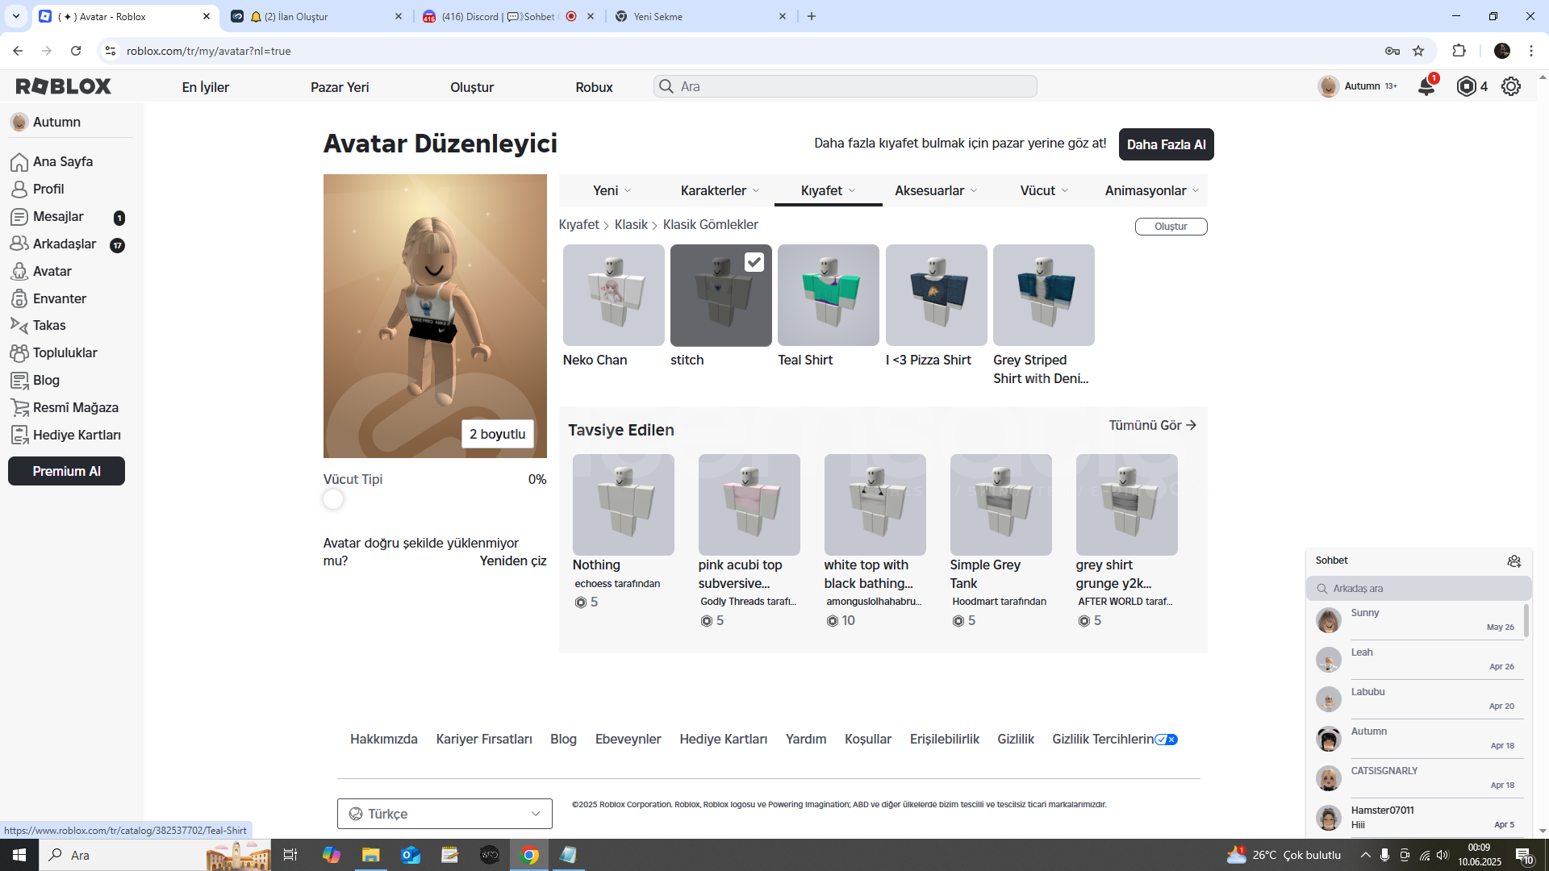The width and height of the screenshot is (1549, 871).
Task: Open Mesajlar in the sidebar
Action: coord(58,217)
